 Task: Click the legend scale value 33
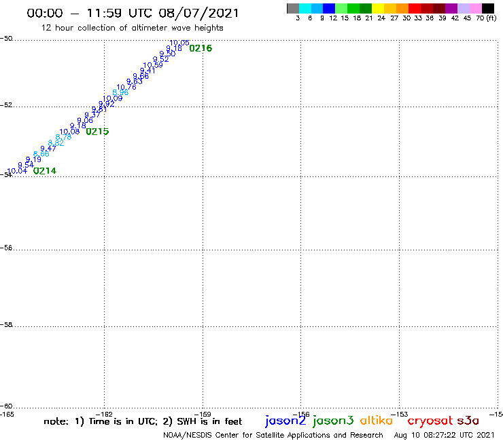(418, 18)
